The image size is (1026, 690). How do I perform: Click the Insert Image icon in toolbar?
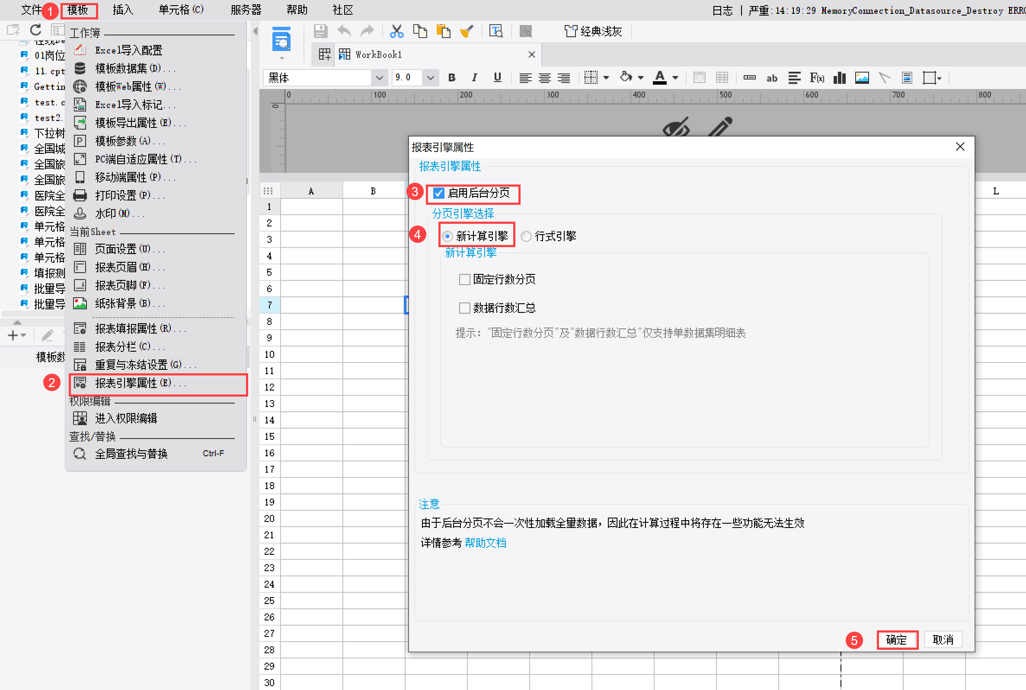pyautogui.click(x=862, y=78)
